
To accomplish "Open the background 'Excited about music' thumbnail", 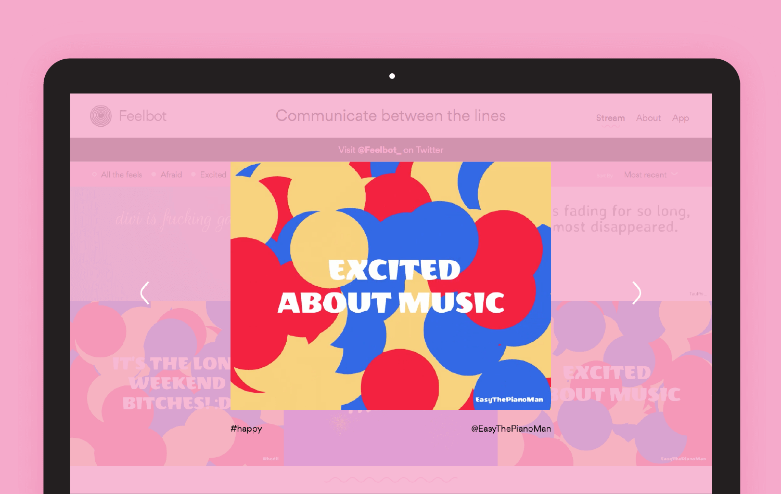I will tap(631, 383).
